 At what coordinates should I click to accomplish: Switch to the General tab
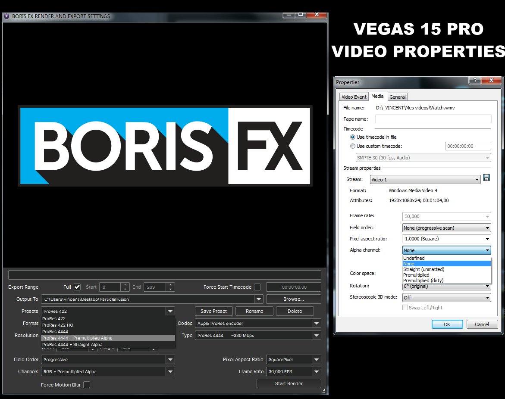coord(398,97)
